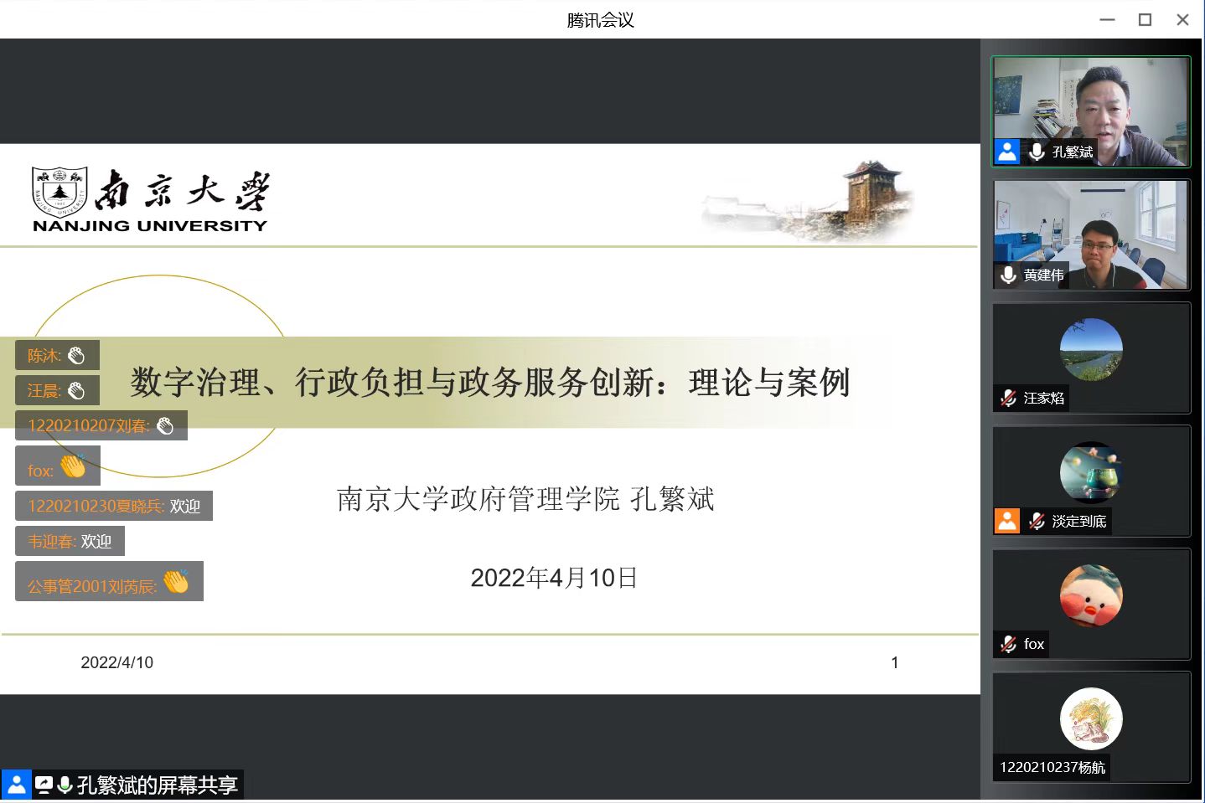This screenshot has height=803, width=1205.
Task: Click the 1220210237杨航 name label
Action: tap(1052, 767)
